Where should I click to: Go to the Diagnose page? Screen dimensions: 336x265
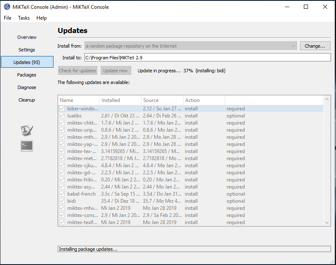pos(27,87)
